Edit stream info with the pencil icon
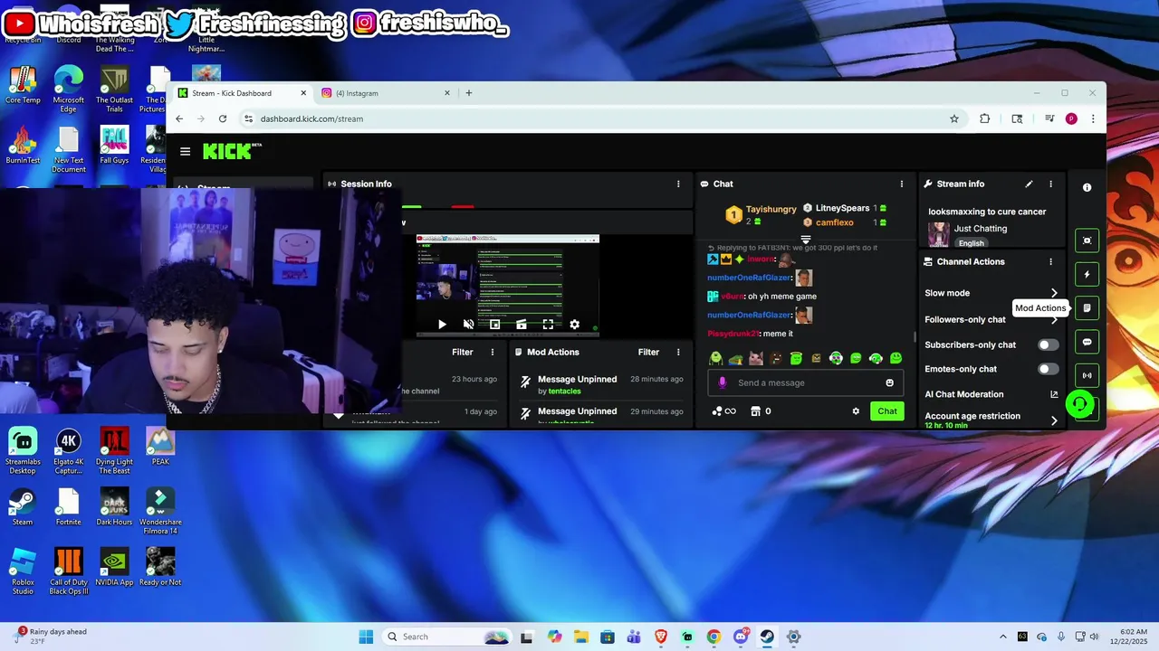This screenshot has height=651, width=1159. click(x=1029, y=184)
